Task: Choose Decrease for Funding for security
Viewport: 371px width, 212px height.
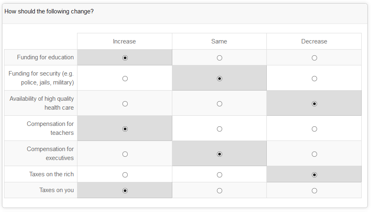Action: (314, 78)
